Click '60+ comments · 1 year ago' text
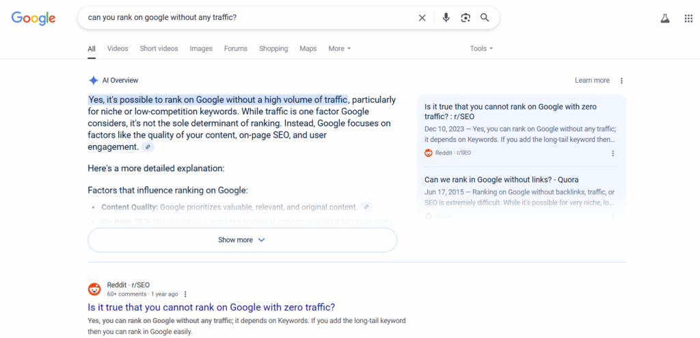 tap(142, 294)
